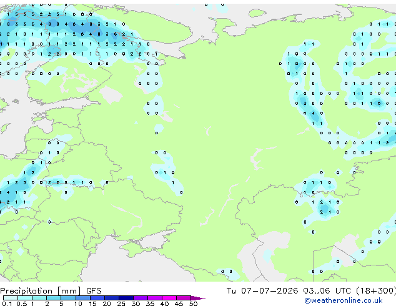Screen dimensions: 396x306
Task: Pick the 10–15 mm legend swatch
Action: [82, 298]
